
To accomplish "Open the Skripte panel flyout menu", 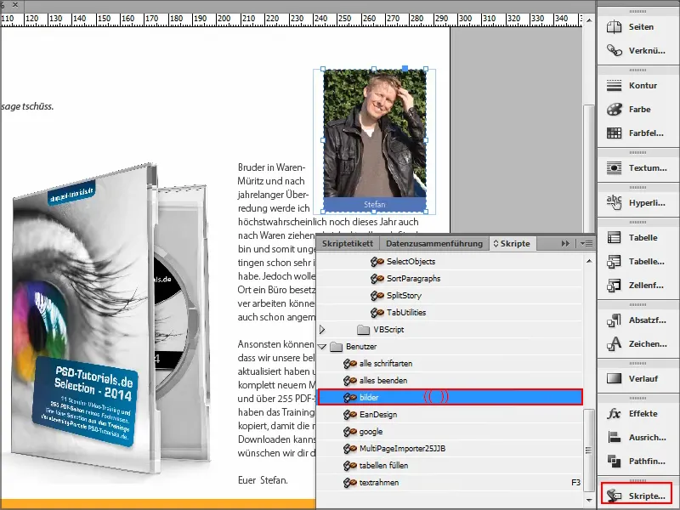I will (x=586, y=244).
